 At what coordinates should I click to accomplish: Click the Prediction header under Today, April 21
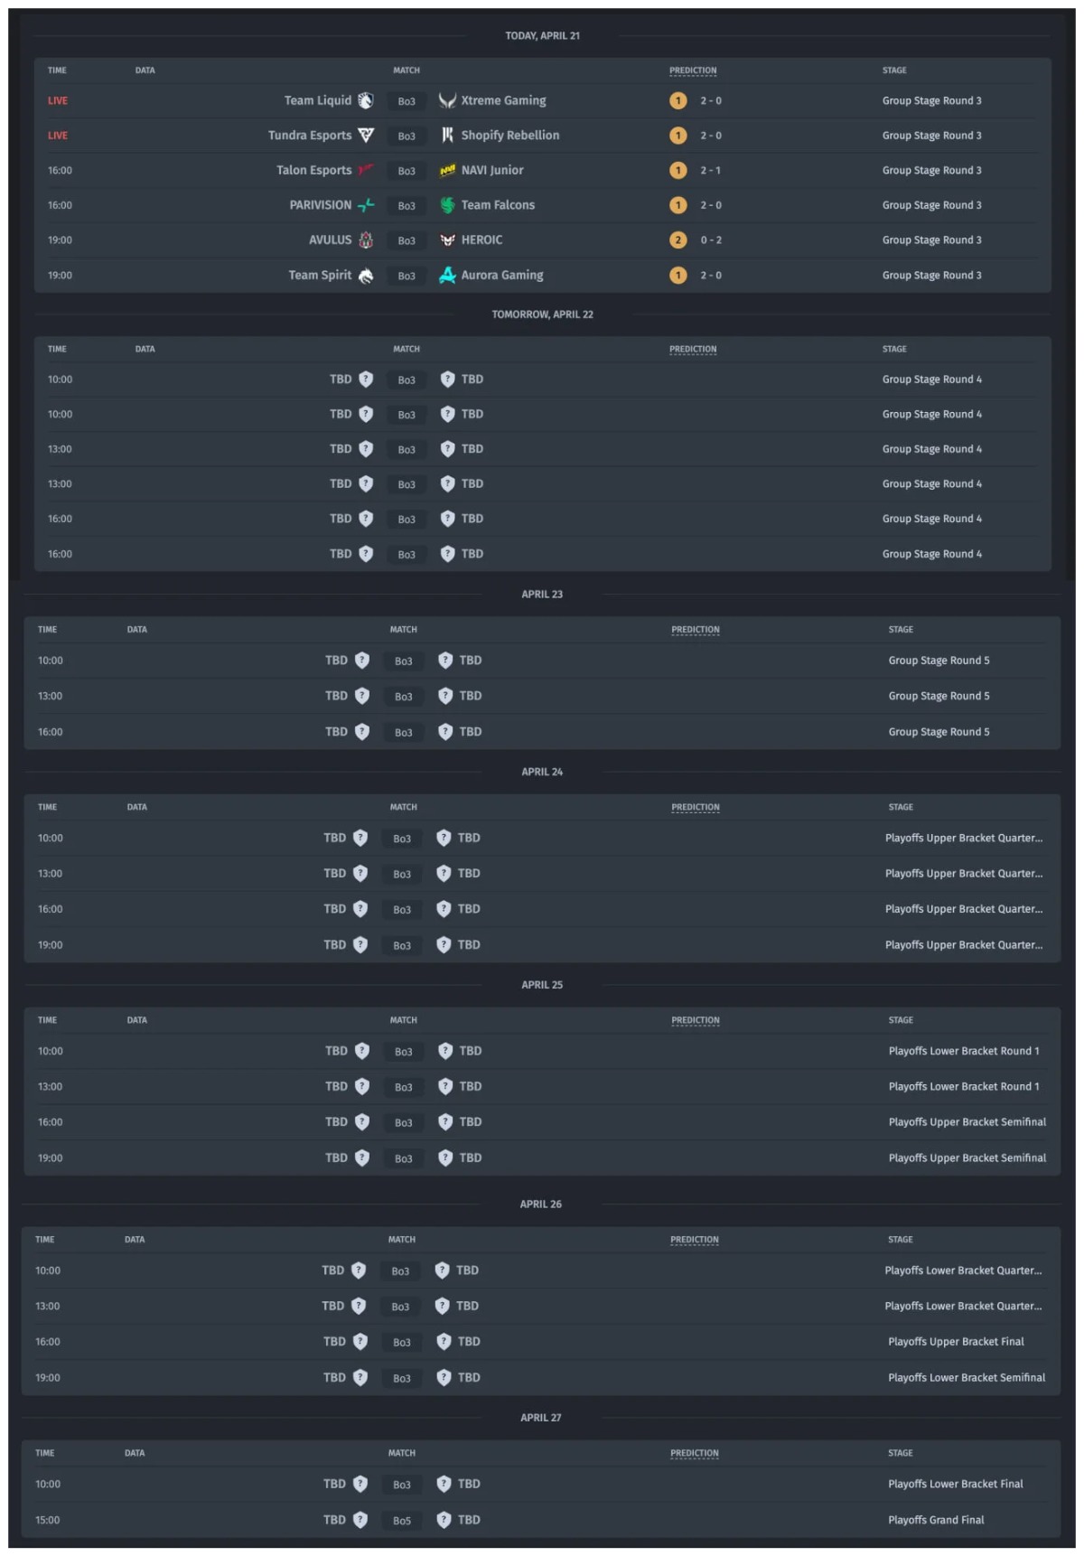pyautogui.click(x=693, y=70)
